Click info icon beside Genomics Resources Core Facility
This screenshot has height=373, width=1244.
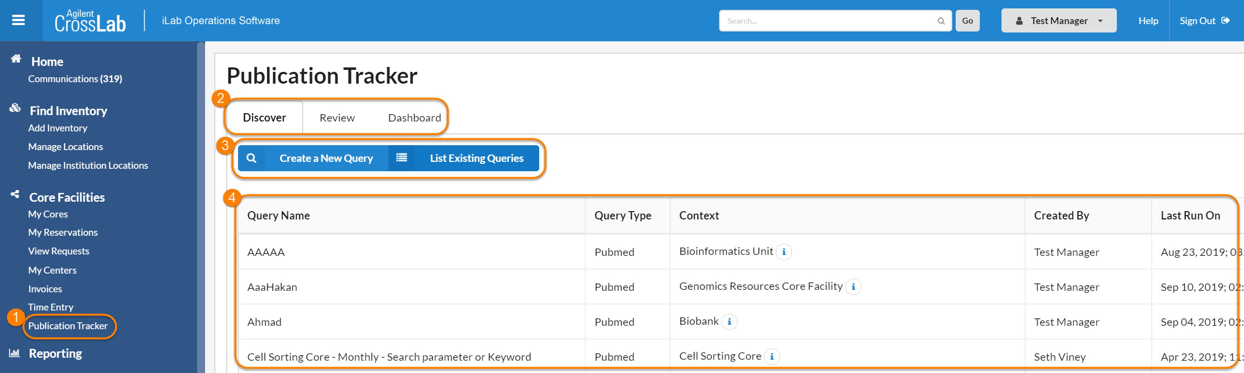853,287
